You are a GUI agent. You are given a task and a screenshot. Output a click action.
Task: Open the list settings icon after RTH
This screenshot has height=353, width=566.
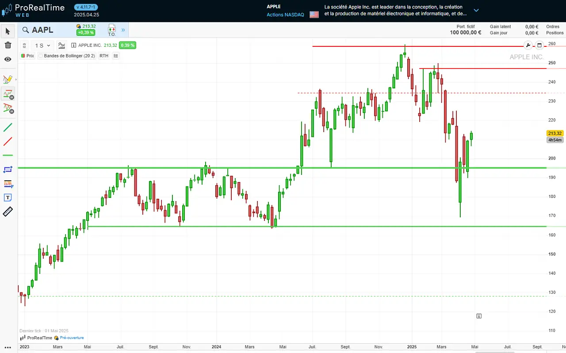coord(116,56)
